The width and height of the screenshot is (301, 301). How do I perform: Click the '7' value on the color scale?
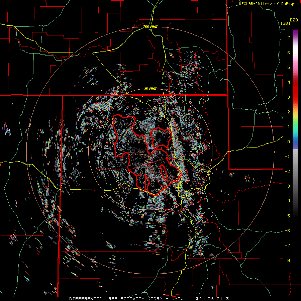coord(289,37)
